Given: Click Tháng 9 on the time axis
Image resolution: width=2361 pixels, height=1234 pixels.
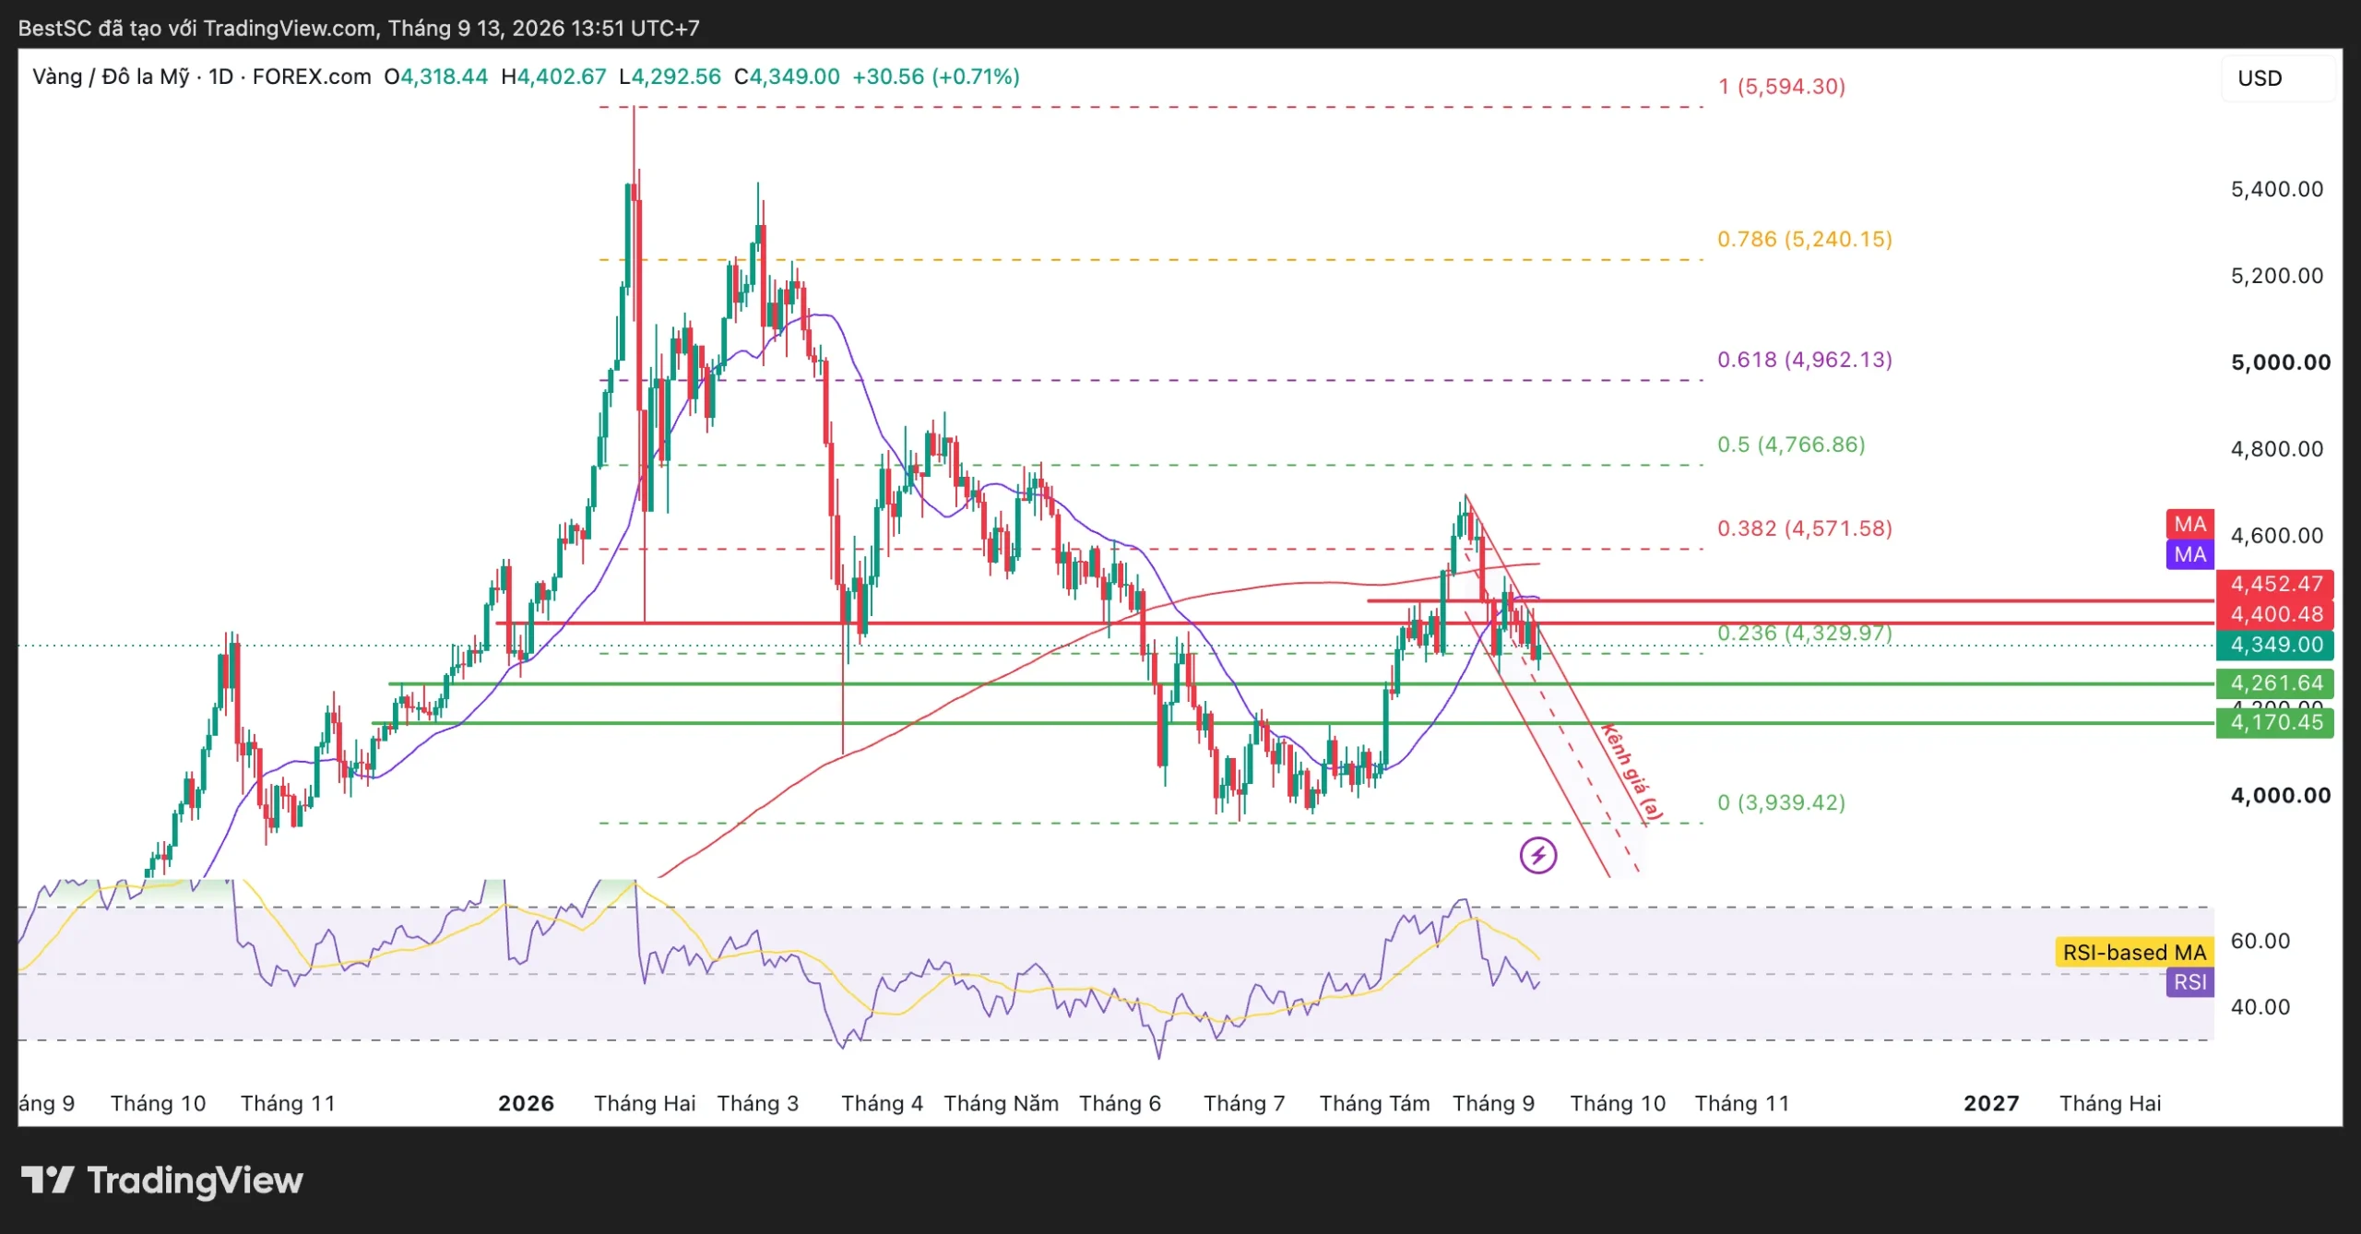Looking at the screenshot, I should point(1493,1103).
